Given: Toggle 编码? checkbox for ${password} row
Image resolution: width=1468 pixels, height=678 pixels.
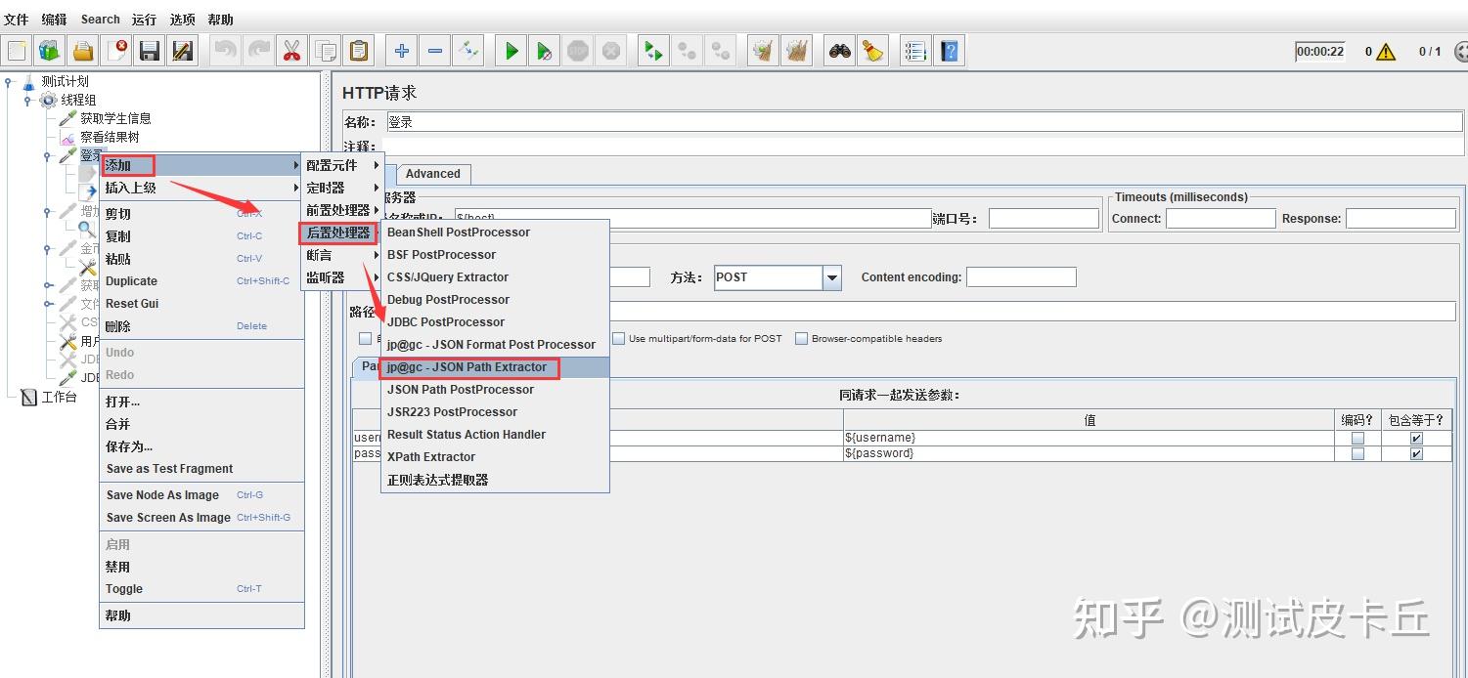Looking at the screenshot, I should coord(1357,454).
